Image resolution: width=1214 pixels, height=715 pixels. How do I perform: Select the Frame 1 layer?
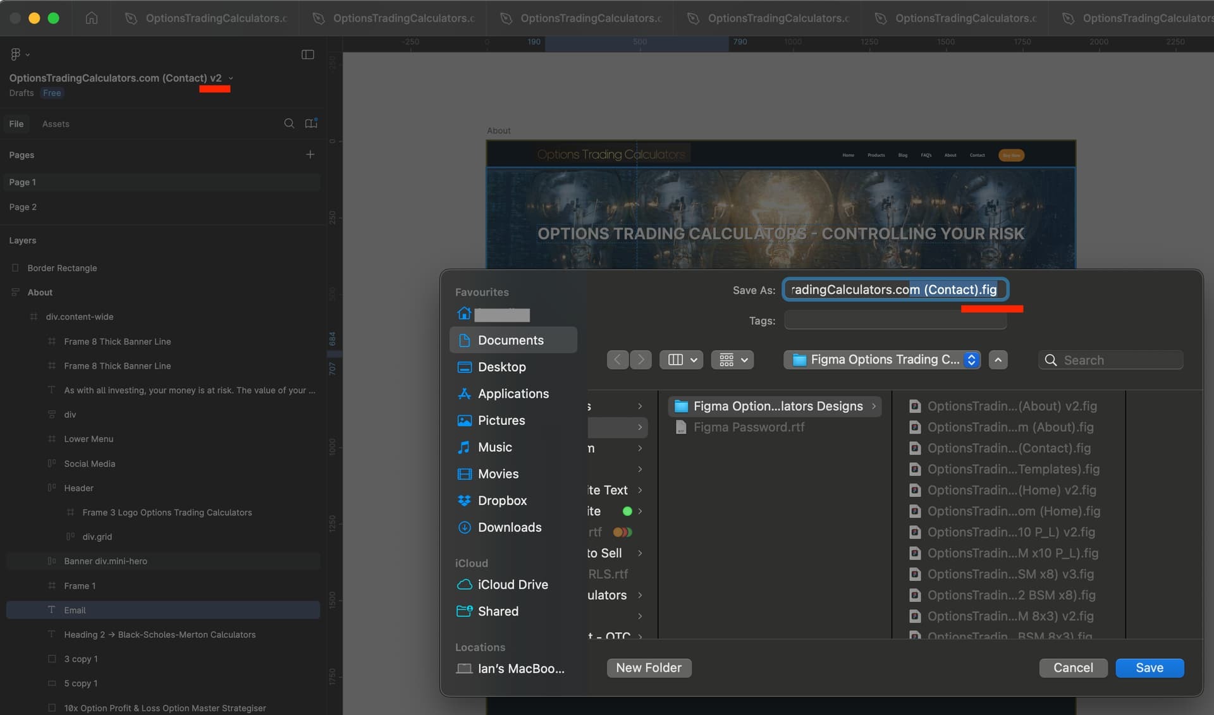point(163,586)
